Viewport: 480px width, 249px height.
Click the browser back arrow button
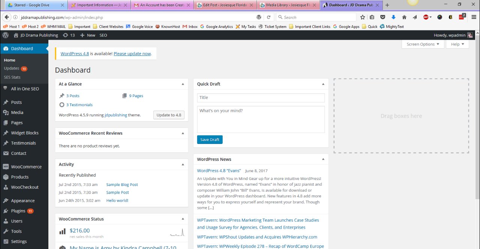click(x=6, y=17)
